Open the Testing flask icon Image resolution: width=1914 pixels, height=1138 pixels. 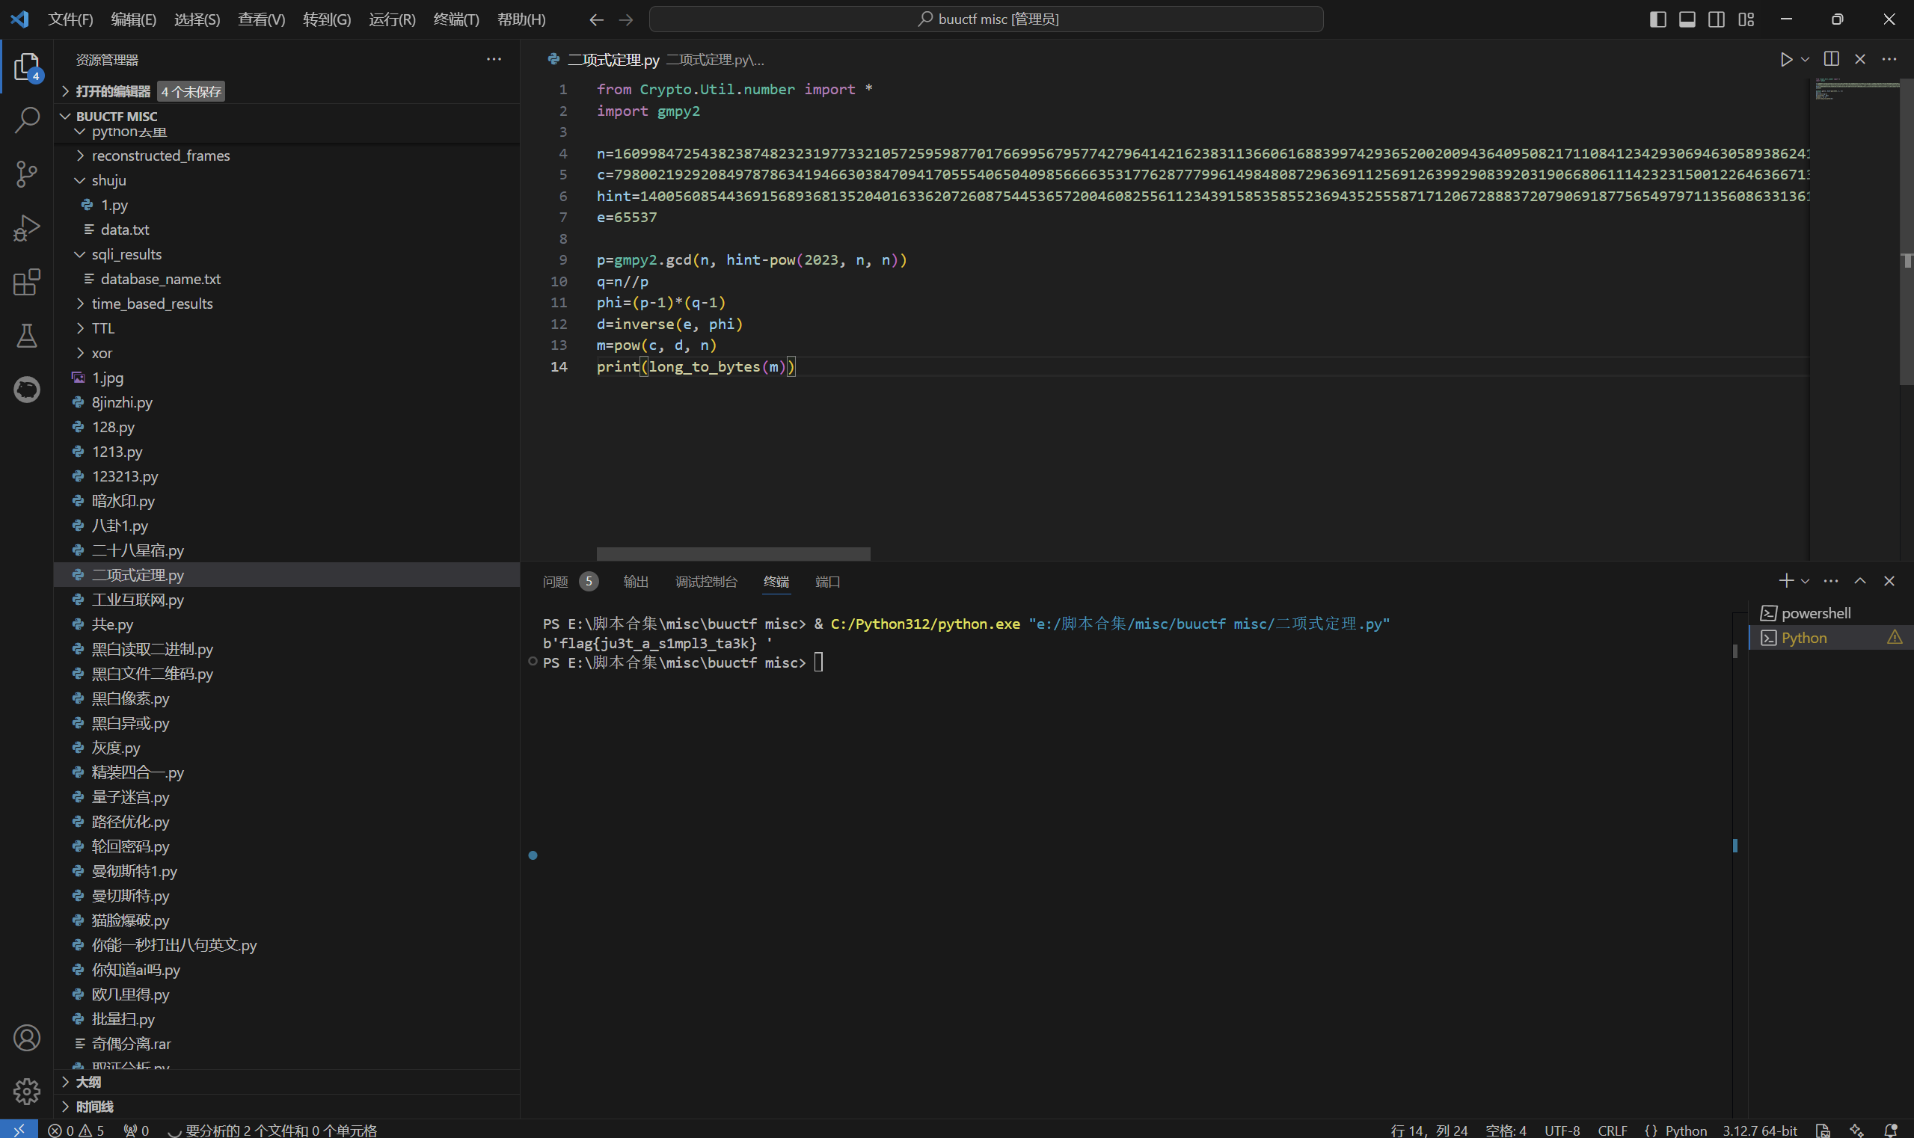[27, 335]
